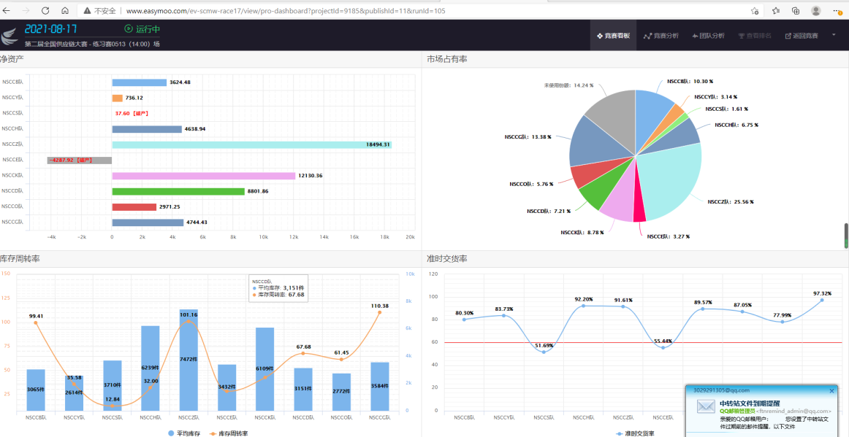Click the 返回竞赛 link
The height and width of the screenshot is (437, 849).
(802, 36)
